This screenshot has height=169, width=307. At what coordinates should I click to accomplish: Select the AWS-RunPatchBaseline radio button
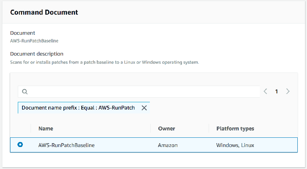tap(20, 145)
